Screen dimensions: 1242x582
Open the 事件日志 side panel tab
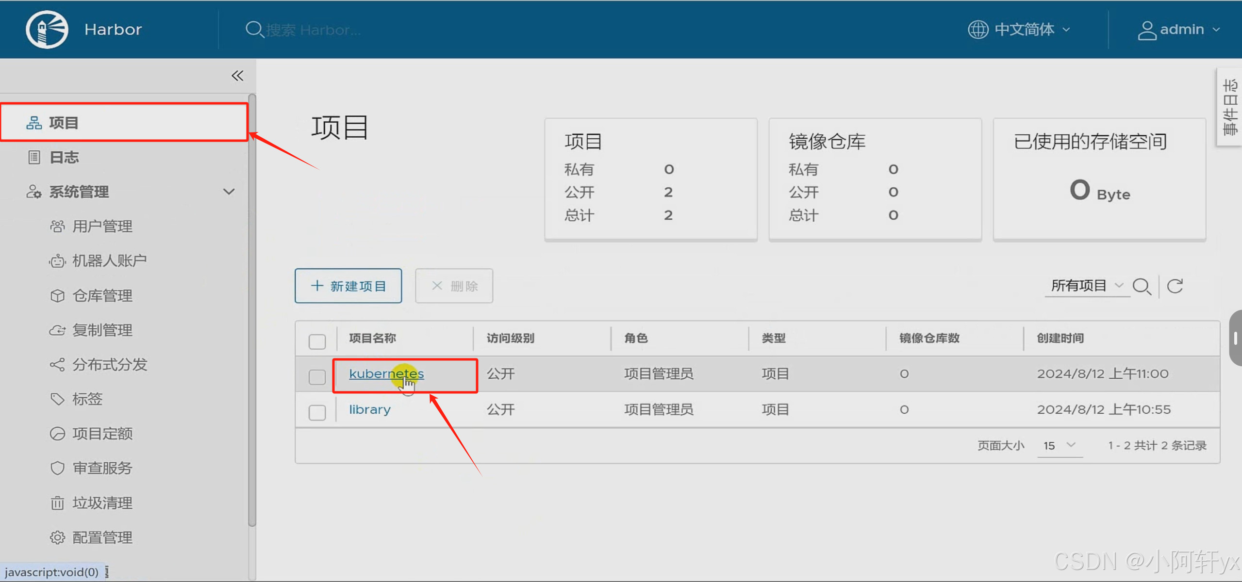click(x=1230, y=107)
